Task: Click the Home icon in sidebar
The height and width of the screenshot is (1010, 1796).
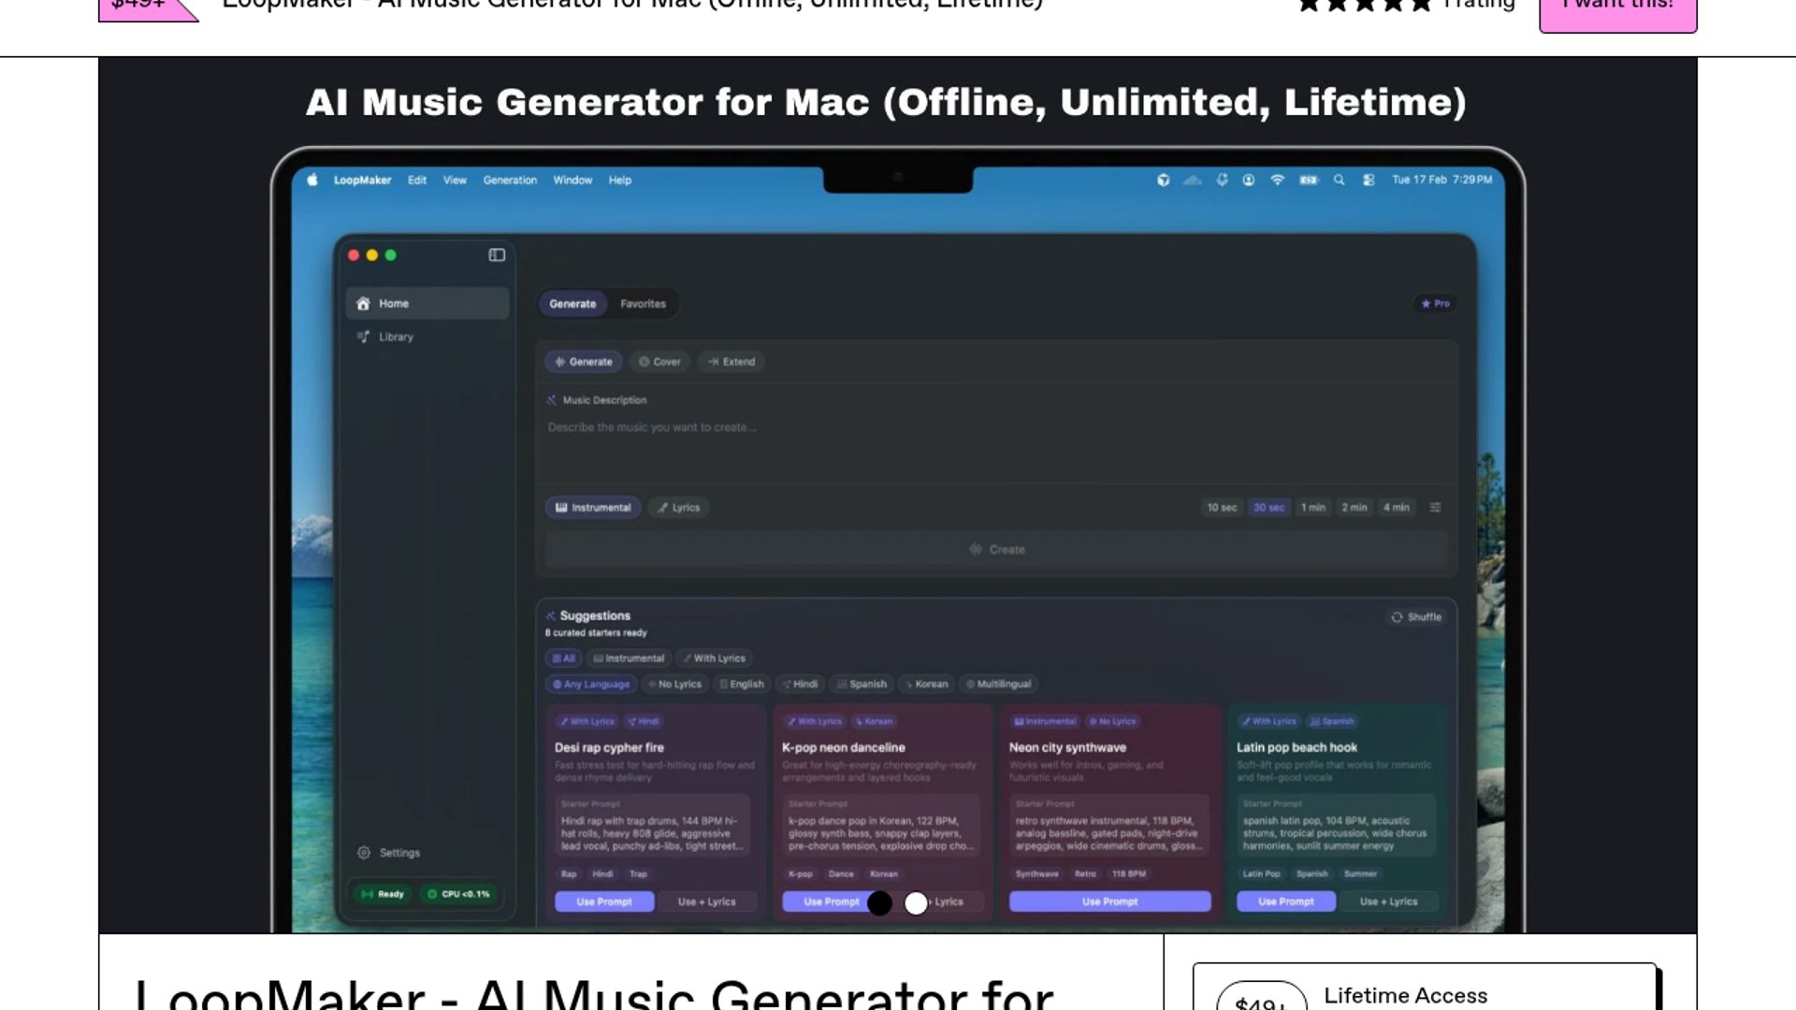Action: pos(364,304)
